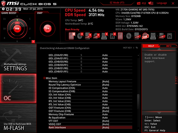Image resolution: width=178 pixels, height=133 pixels.
Task: Open the OC overclocking section
Action: (18, 88)
